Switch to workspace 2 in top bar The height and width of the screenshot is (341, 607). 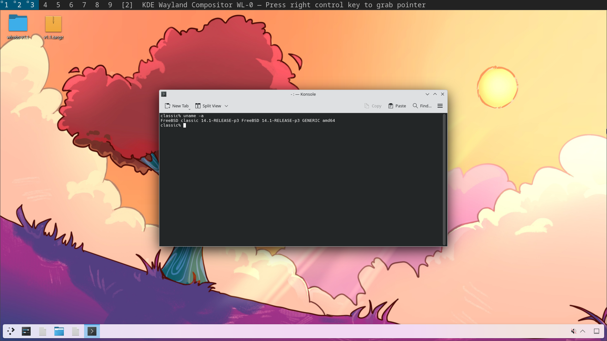pos(19,5)
